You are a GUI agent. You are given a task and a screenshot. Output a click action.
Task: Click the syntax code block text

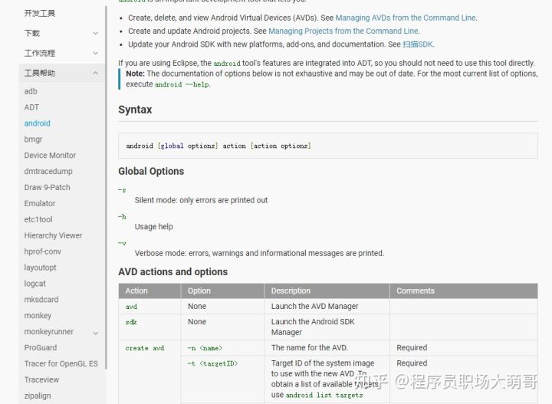219,146
